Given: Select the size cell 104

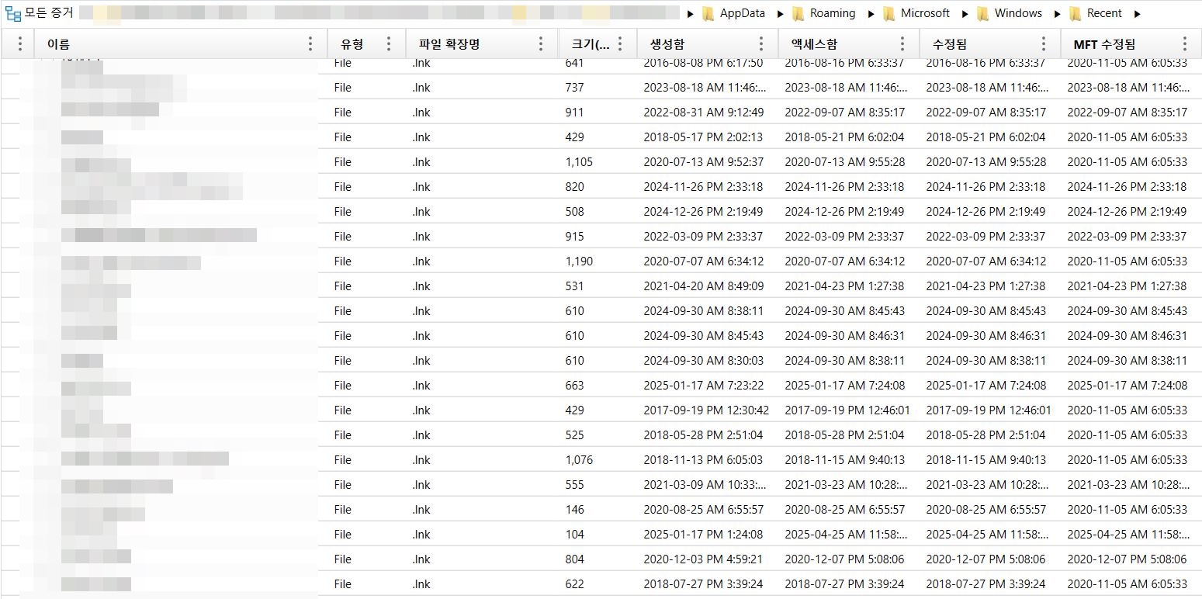Looking at the screenshot, I should (575, 535).
